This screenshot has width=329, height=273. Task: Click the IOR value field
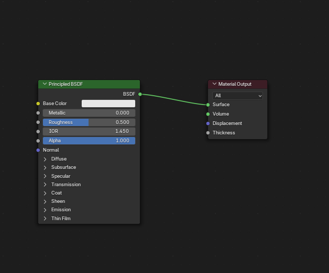pos(89,131)
